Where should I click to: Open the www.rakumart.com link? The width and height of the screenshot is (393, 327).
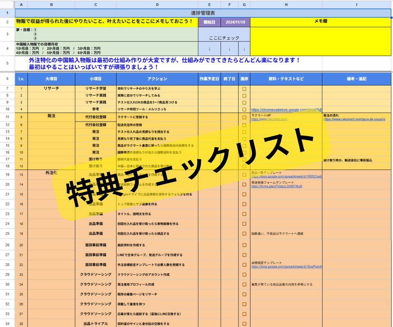coord(269,119)
